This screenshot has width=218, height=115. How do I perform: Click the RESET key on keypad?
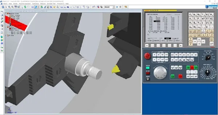tap(211, 44)
